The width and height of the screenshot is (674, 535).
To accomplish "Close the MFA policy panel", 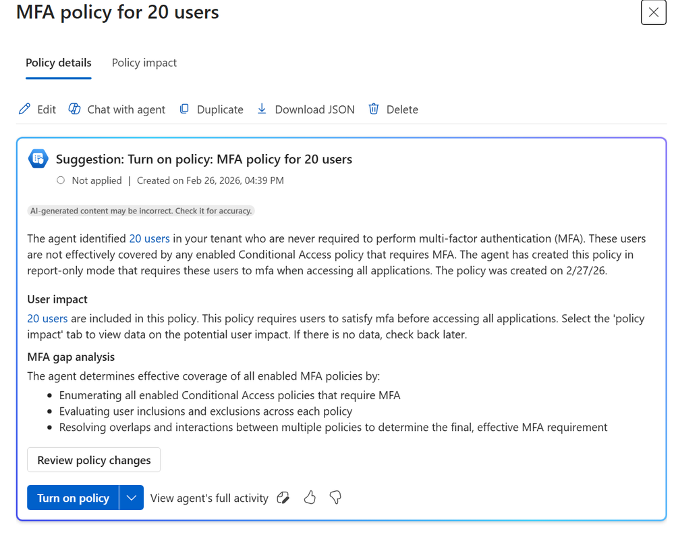I will coord(653,12).
